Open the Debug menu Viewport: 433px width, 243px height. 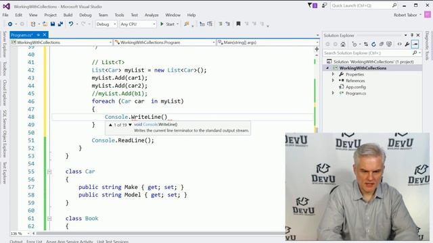[85, 15]
